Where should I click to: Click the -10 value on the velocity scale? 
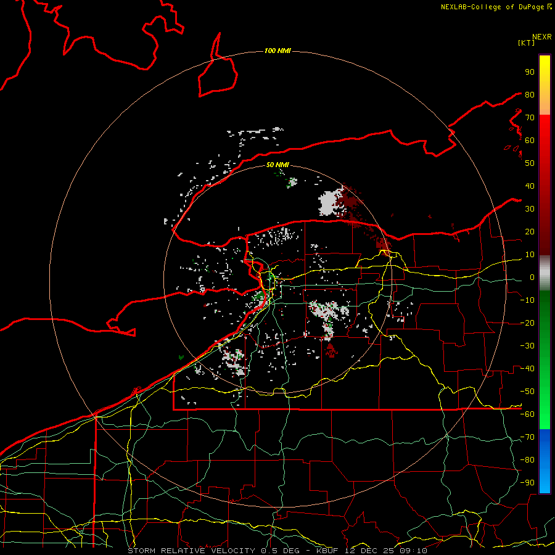tap(527, 300)
